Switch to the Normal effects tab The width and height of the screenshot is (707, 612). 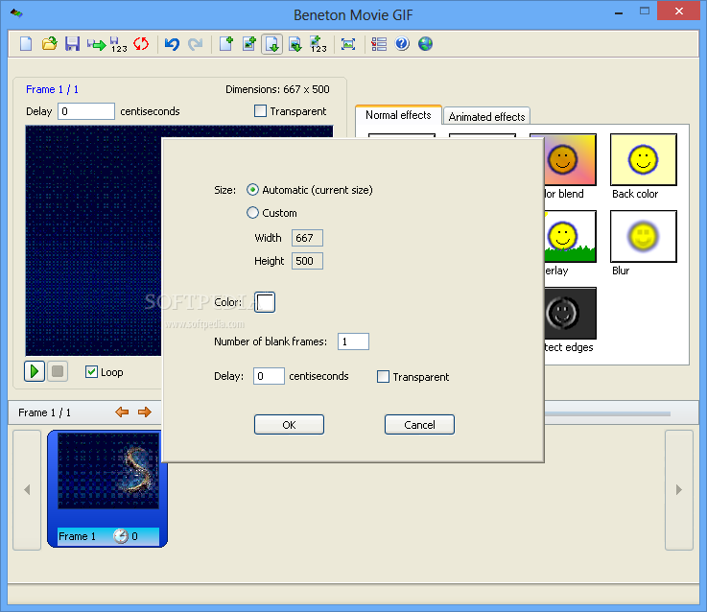click(x=398, y=115)
